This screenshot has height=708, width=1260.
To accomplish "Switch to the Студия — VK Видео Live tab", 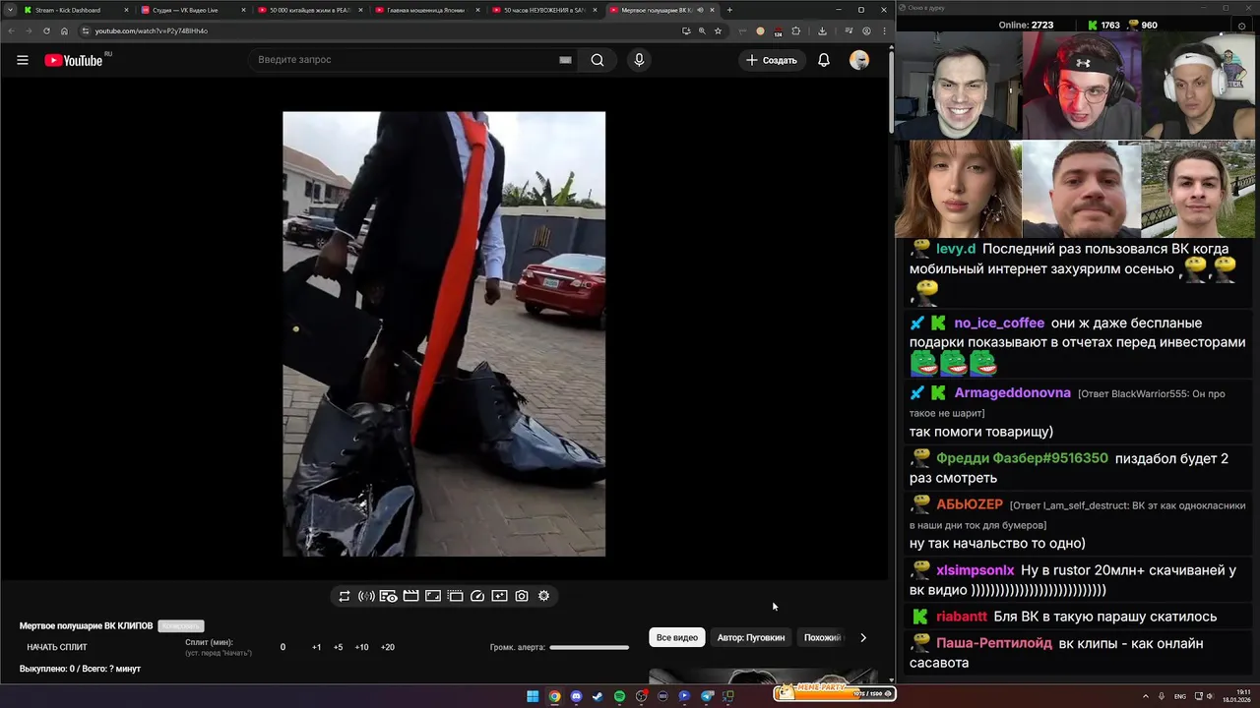I will 193,10.
